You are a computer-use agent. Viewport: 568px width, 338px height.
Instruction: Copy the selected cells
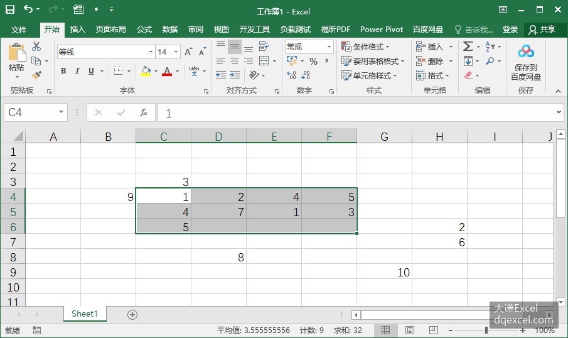36,61
